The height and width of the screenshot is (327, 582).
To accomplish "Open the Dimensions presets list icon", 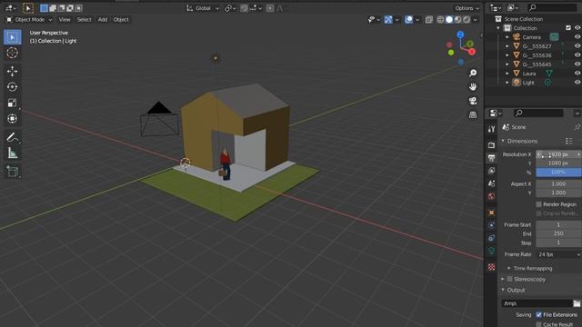I will click(x=569, y=141).
